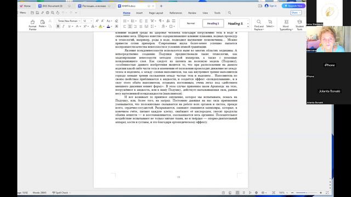
Task: Justify the paragraph text
Action: point(141,26)
